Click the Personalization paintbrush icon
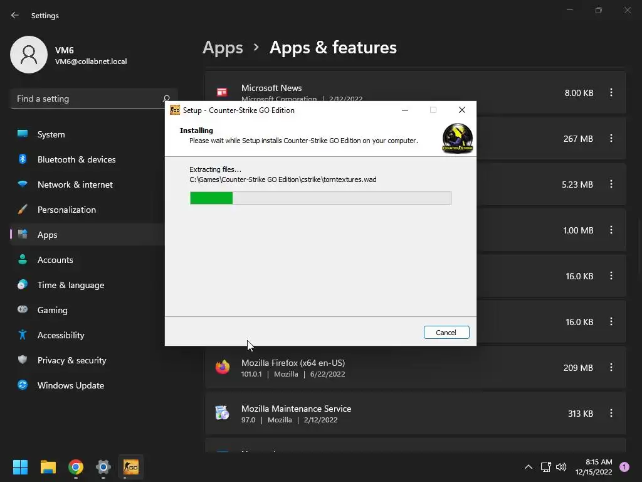This screenshot has height=482, width=642. (23, 210)
